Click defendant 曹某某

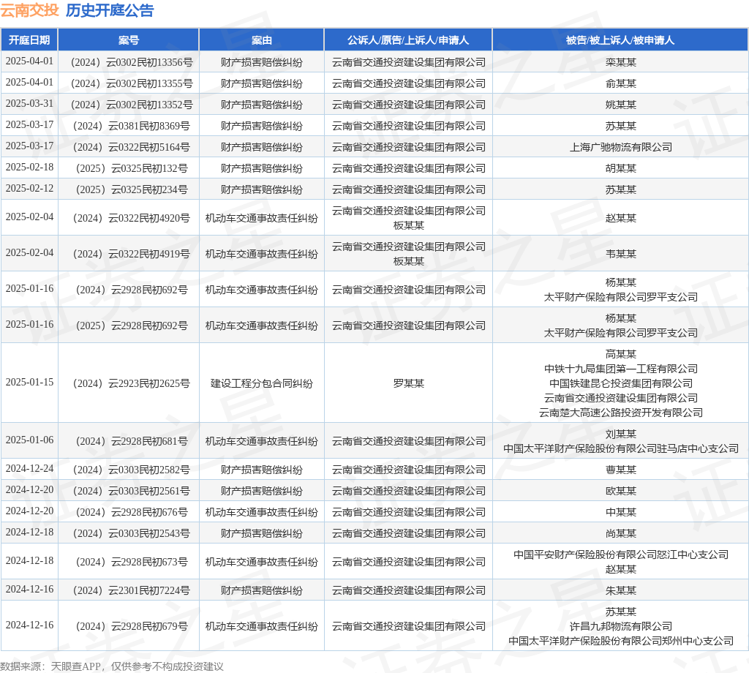coord(620,470)
